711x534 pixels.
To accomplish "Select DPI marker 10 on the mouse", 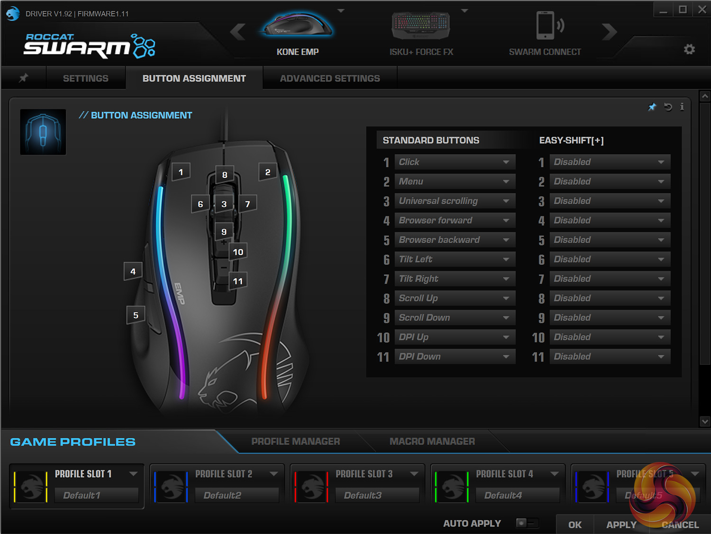I will 238,252.
